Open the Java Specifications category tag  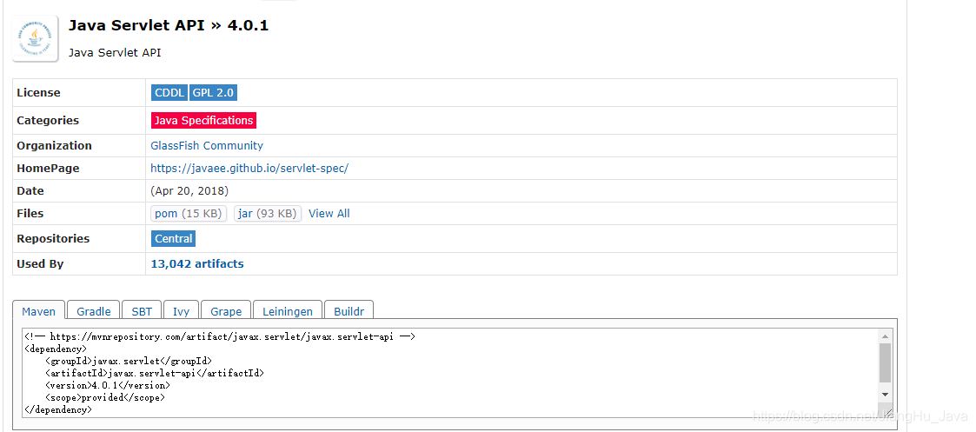click(203, 121)
